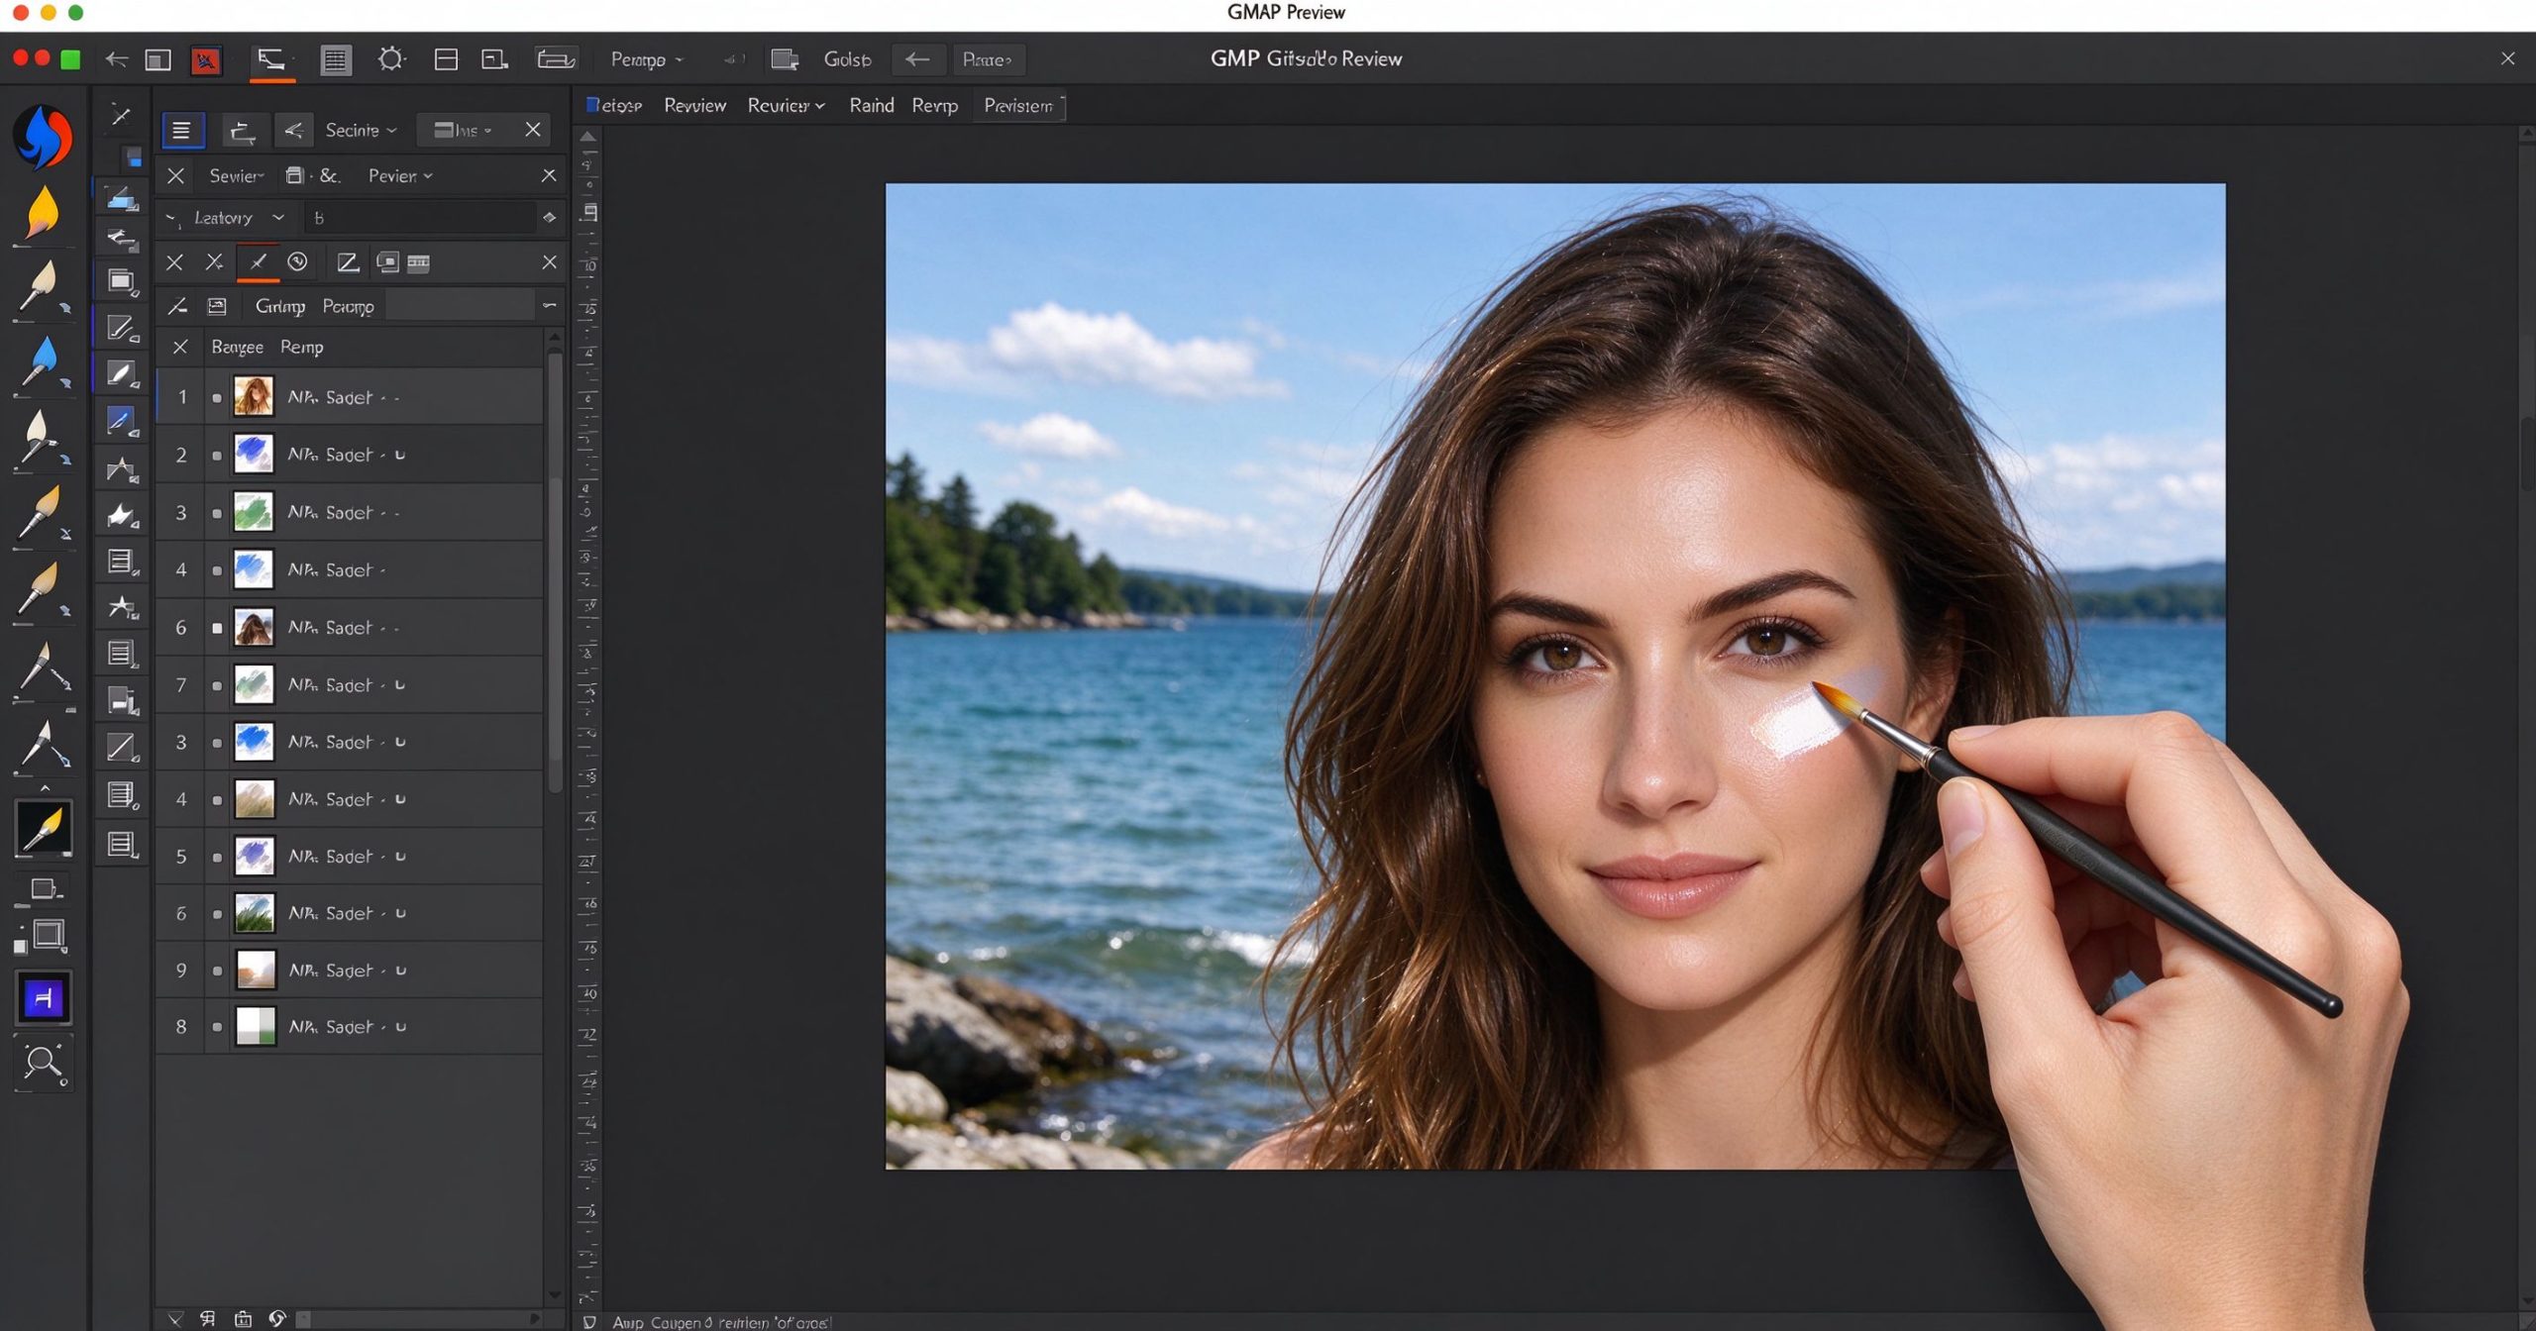Toggle visibility of layer row 8

click(x=217, y=1027)
